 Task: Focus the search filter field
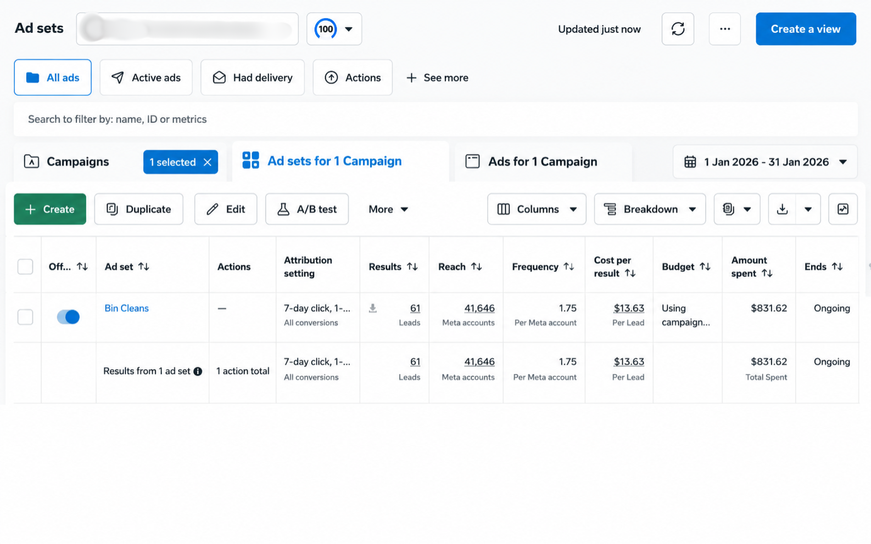click(436, 119)
